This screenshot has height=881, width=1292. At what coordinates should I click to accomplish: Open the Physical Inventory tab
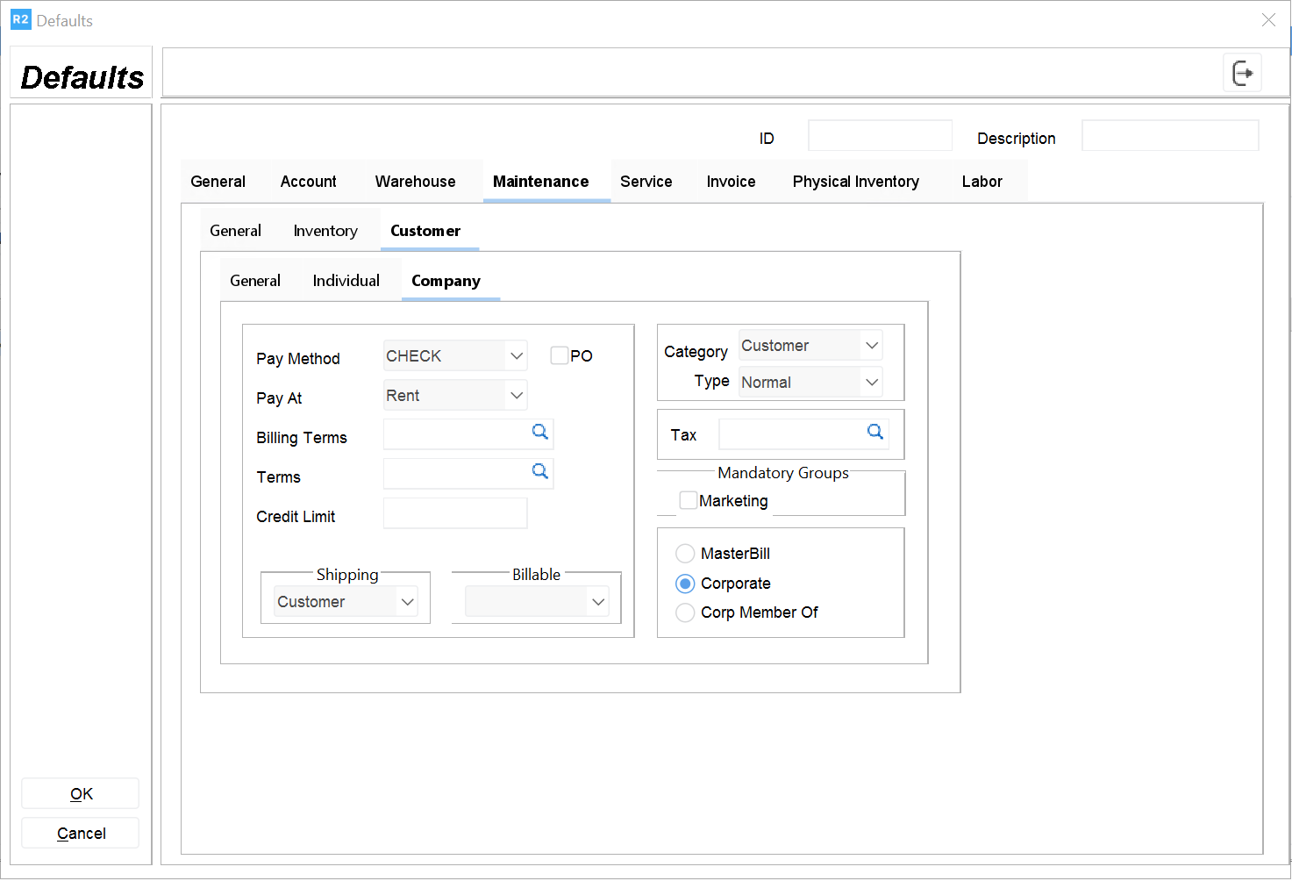click(855, 182)
